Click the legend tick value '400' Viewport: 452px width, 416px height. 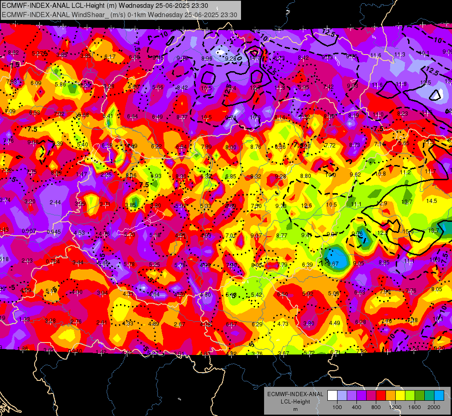pos(356,407)
